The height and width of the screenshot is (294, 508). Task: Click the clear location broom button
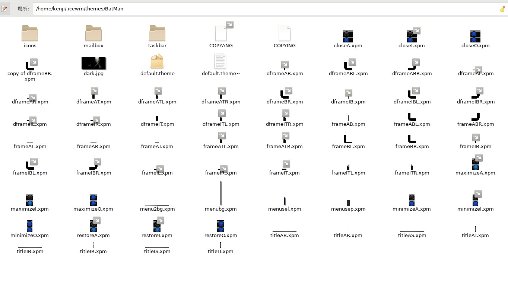tap(503, 9)
